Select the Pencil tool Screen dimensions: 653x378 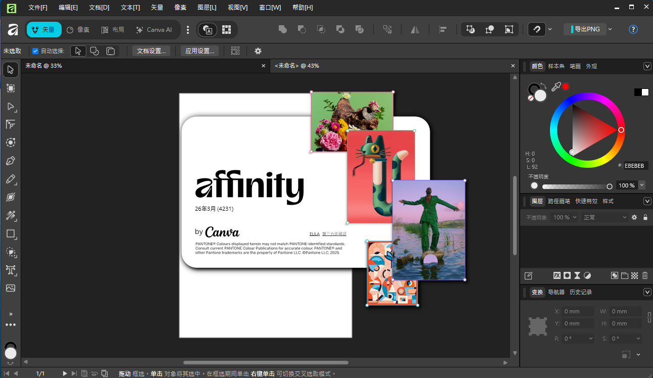[11, 179]
